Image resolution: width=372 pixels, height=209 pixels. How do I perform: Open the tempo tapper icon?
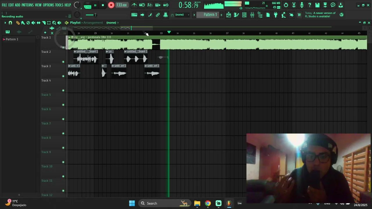click(284, 15)
